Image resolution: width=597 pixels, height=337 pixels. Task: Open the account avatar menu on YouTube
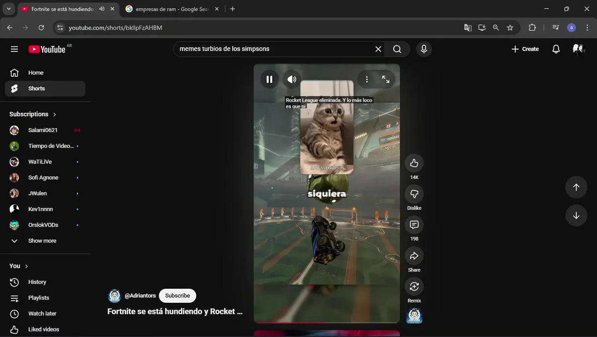pyautogui.click(x=578, y=49)
